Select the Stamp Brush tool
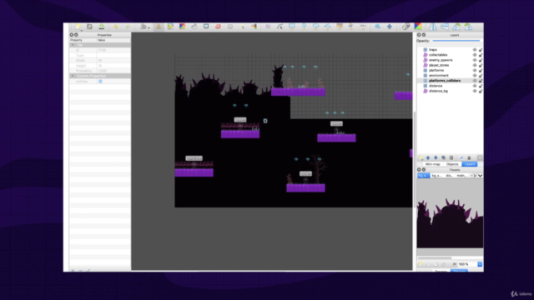The height and width of the screenshot is (300, 534). coord(159,27)
